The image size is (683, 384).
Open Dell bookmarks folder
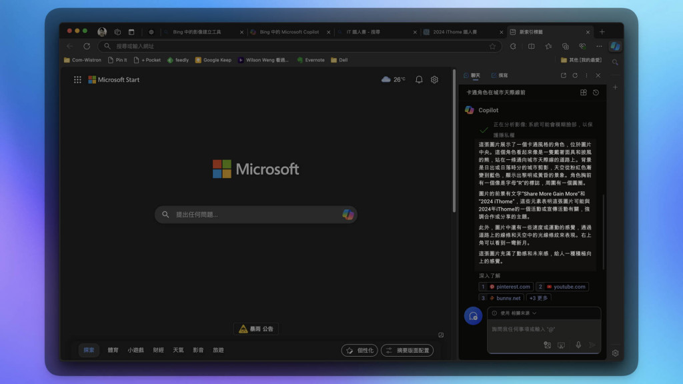point(339,60)
